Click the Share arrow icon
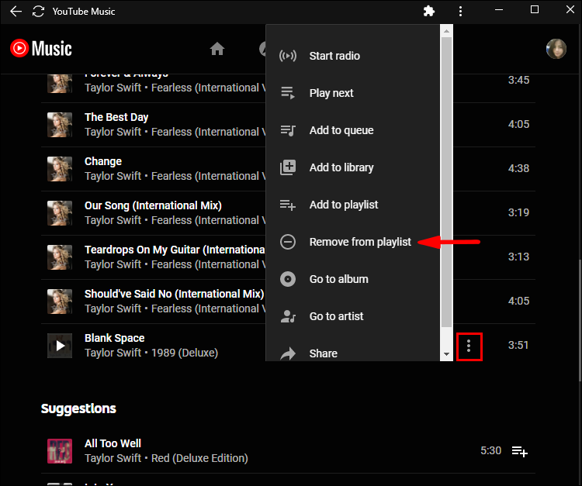Screen dimensions: 582x486 tap(288, 353)
